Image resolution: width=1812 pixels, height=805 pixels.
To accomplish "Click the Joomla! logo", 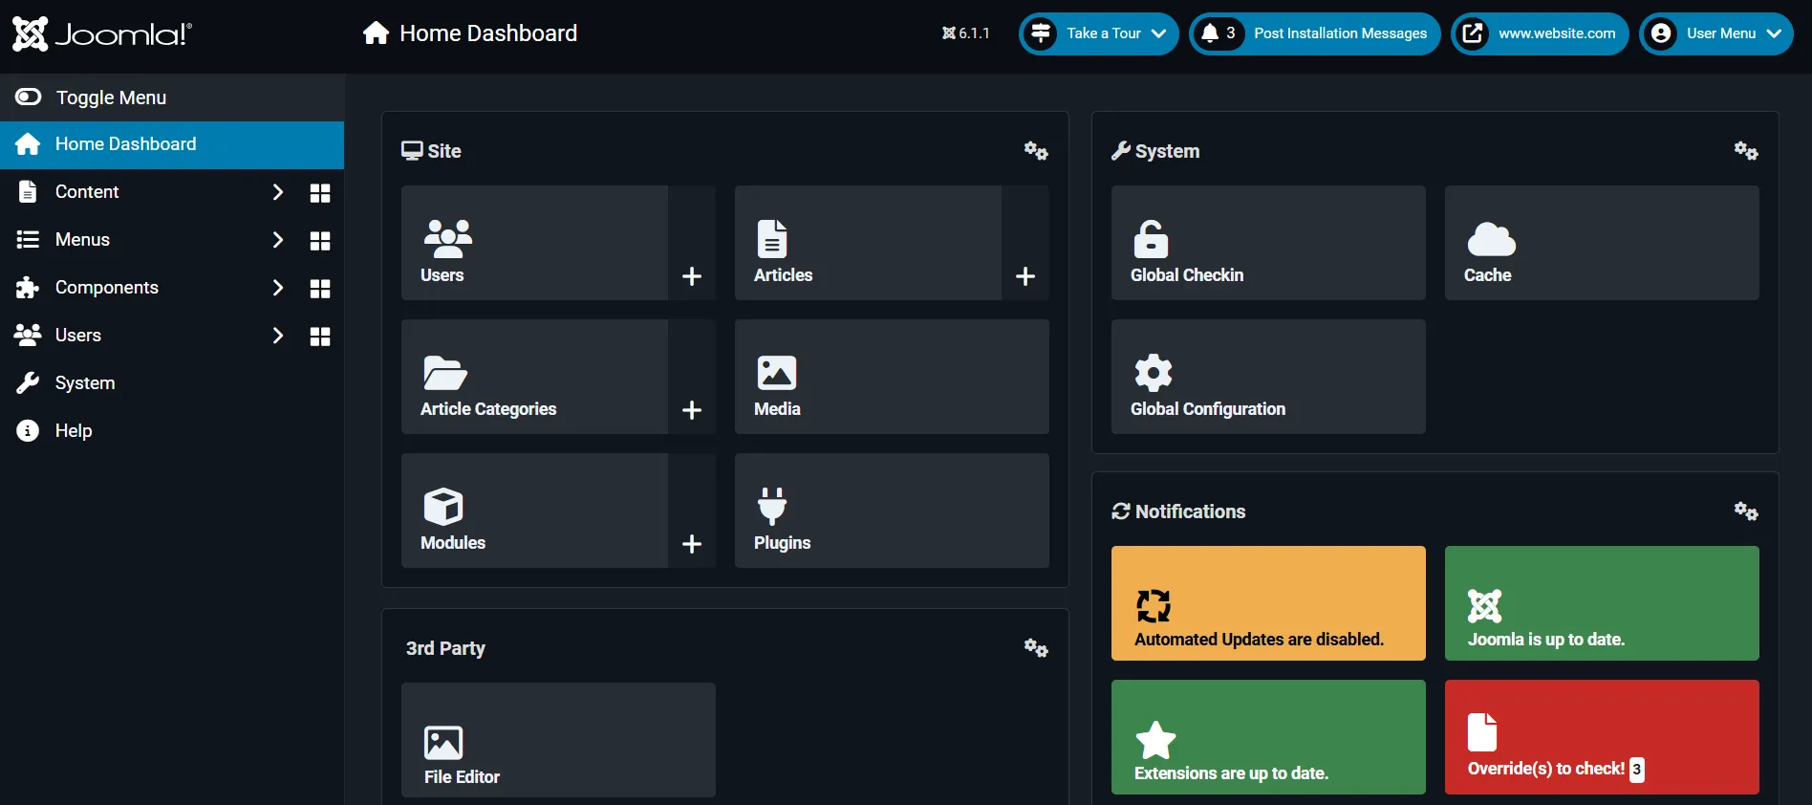I will [102, 34].
